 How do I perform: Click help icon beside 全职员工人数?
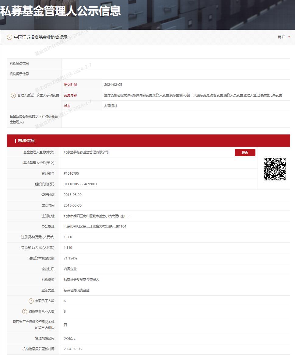(31, 301)
